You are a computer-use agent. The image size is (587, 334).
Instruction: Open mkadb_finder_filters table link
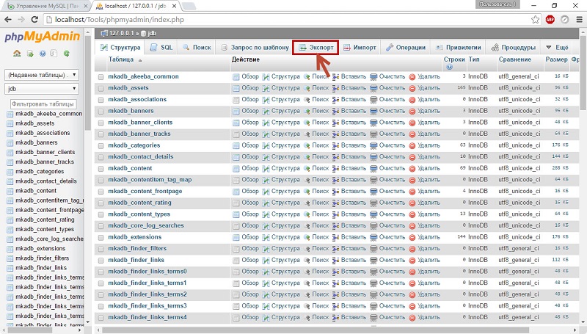137,249
